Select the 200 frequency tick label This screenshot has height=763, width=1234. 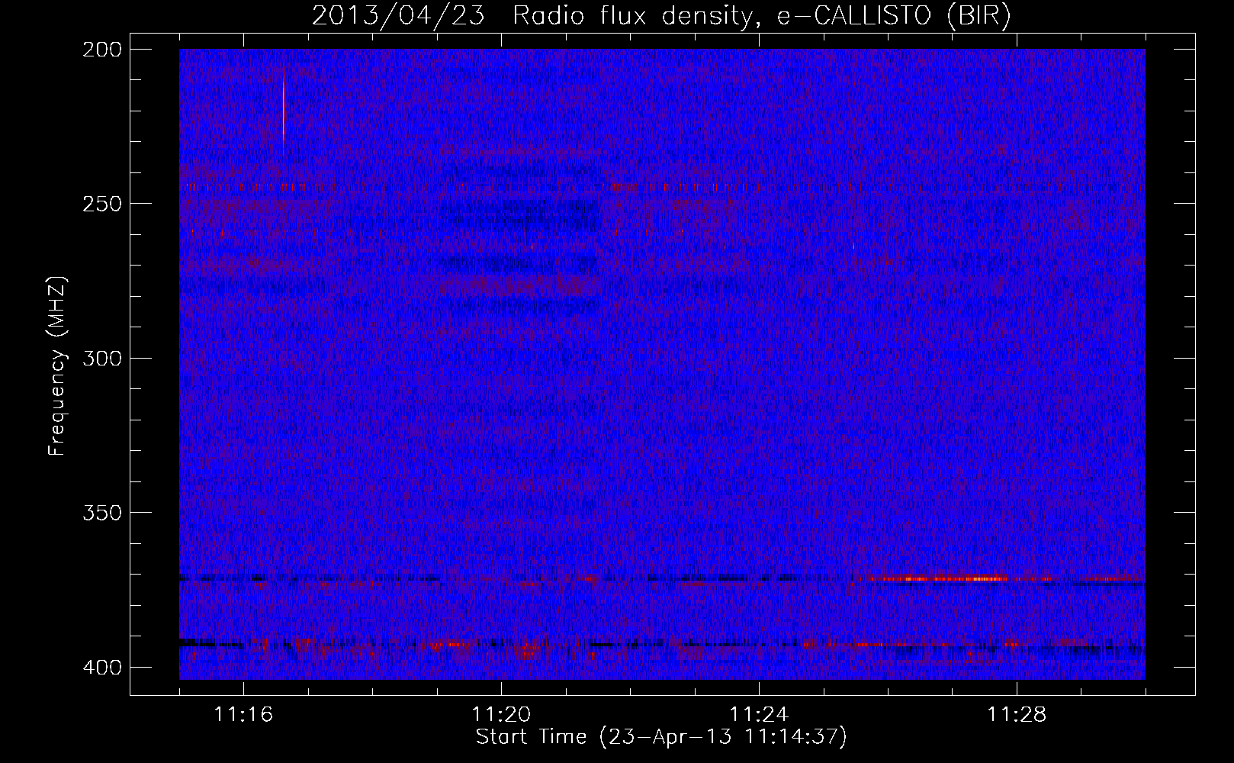[102, 50]
